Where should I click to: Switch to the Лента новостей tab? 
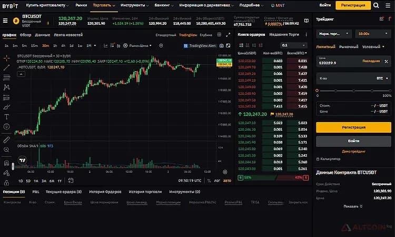68,35
